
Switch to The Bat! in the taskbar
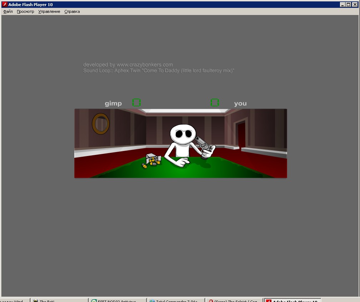tap(59, 300)
